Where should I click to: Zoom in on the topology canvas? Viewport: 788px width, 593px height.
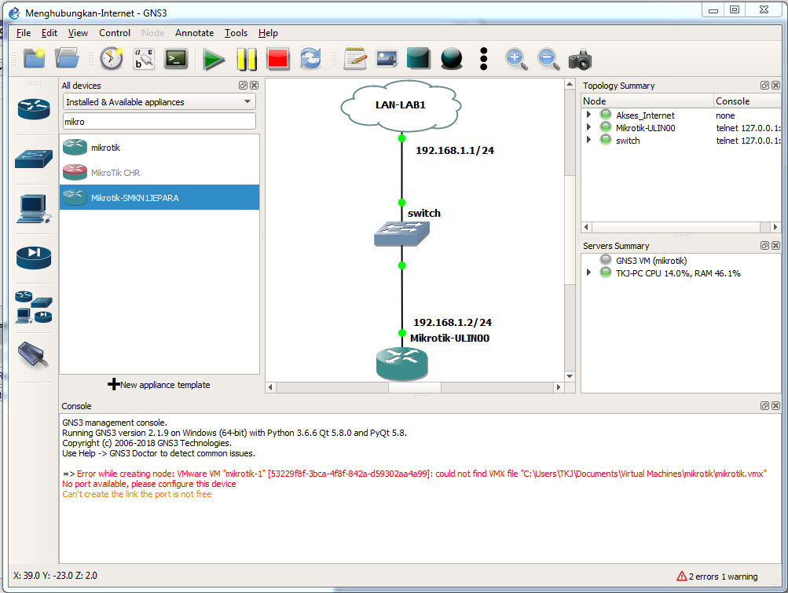517,58
